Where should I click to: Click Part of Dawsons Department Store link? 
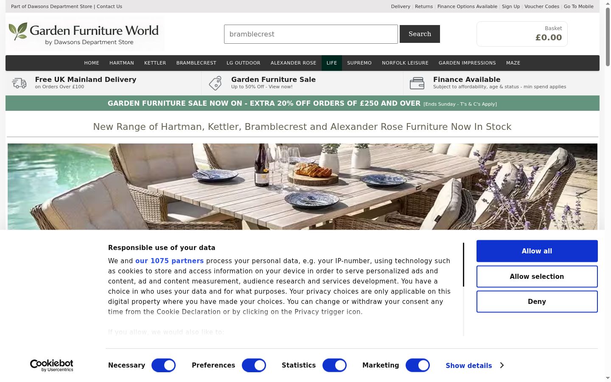click(x=51, y=6)
